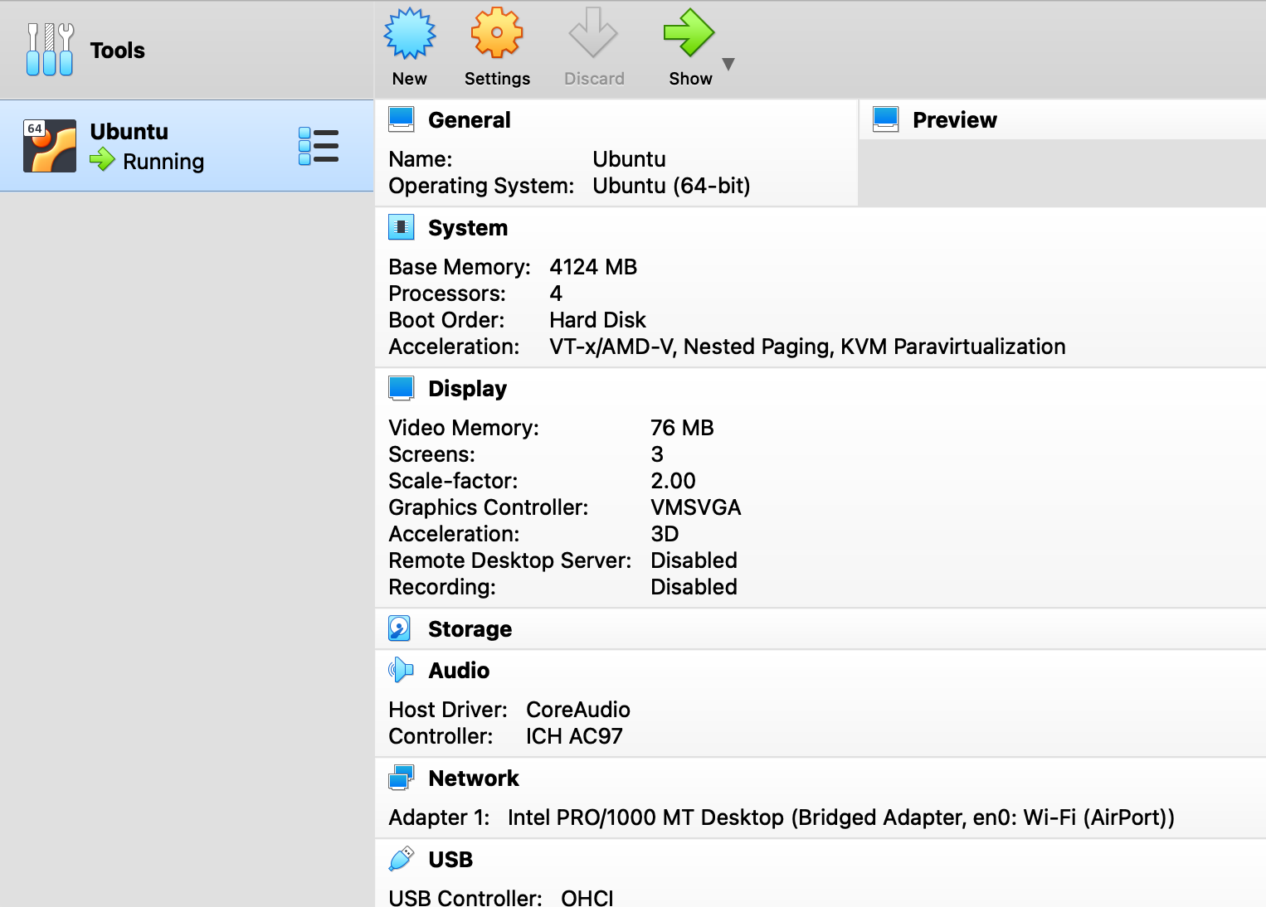Click the Ubuntu (64-bit) operating system value

[x=672, y=186]
